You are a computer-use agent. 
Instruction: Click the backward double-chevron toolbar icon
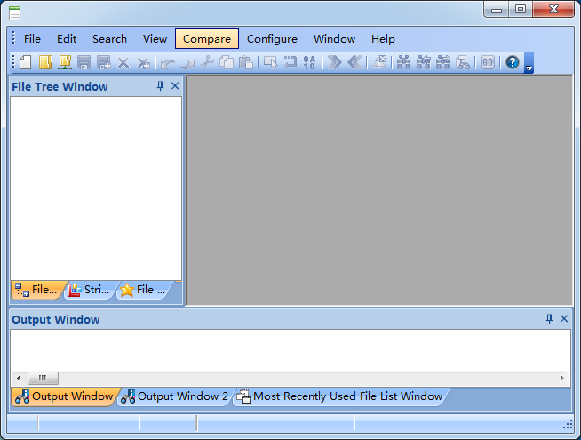(x=354, y=62)
